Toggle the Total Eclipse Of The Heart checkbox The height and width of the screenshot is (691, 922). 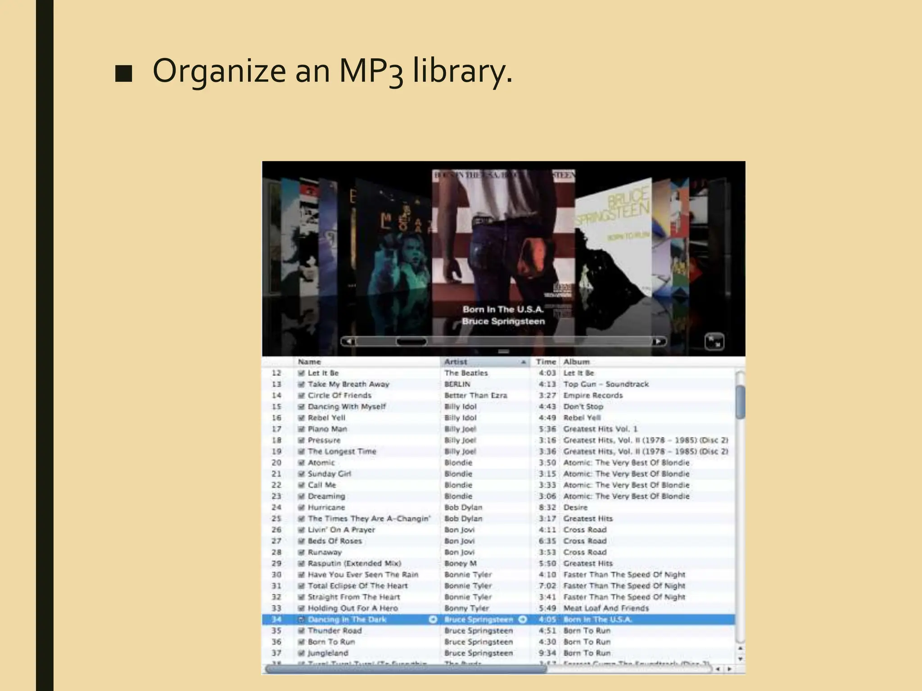[301, 586]
